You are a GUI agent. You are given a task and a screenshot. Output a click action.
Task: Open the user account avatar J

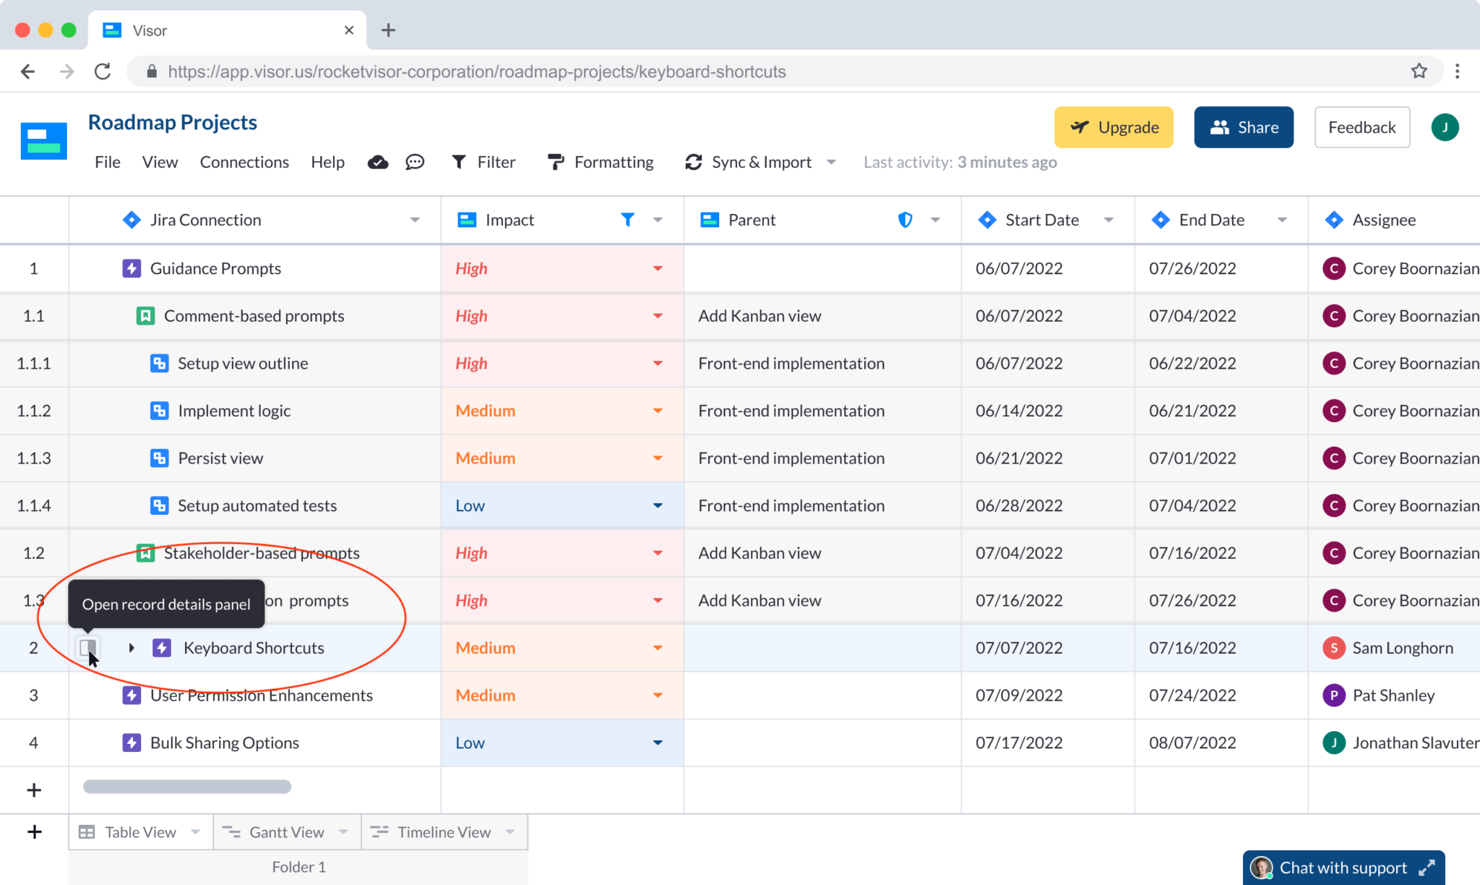(x=1445, y=127)
